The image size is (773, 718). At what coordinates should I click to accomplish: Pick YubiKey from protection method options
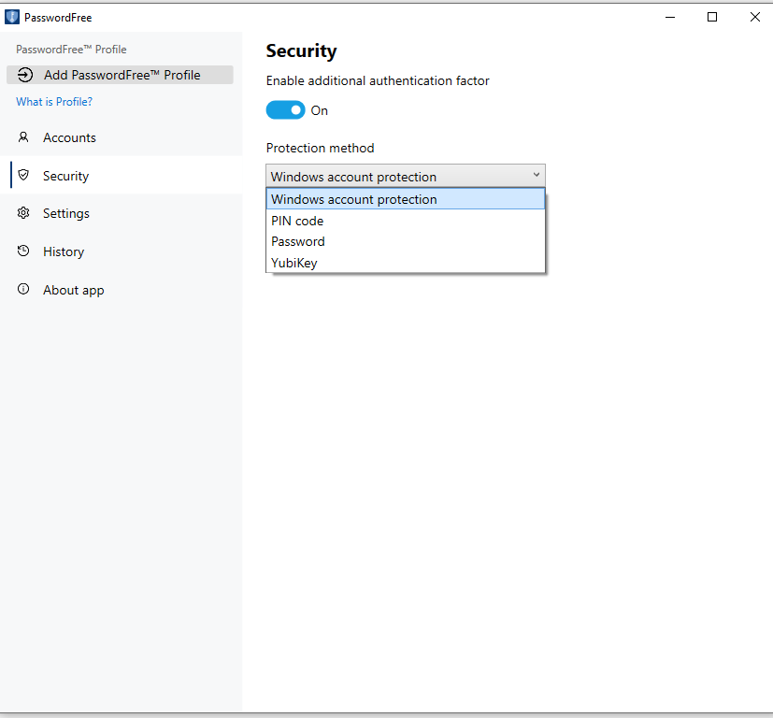coord(294,263)
